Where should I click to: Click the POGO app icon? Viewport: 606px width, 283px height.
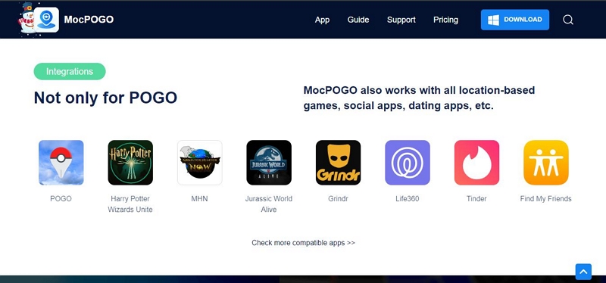tap(61, 163)
